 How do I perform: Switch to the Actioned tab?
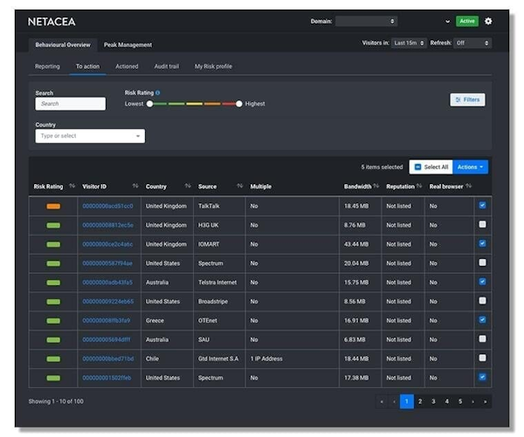(127, 66)
